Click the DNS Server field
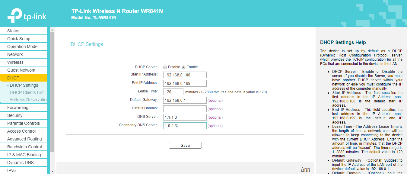Viewport: 407px width, 174px height. pyautogui.click(x=185, y=117)
